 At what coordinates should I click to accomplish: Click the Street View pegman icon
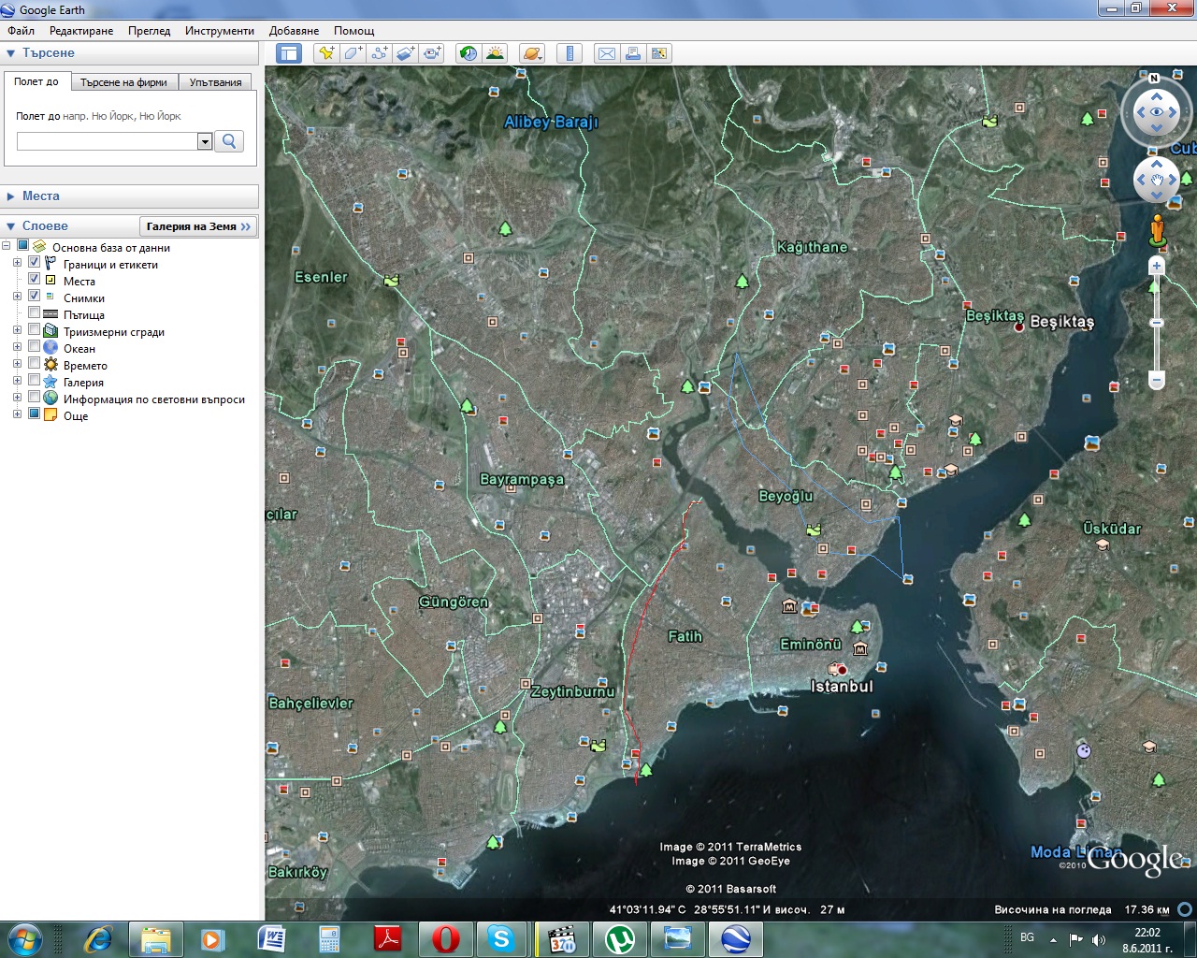tap(1157, 230)
